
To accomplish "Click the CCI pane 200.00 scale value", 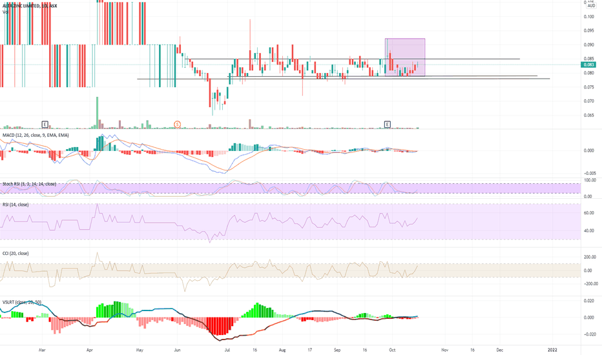I will point(590,257).
